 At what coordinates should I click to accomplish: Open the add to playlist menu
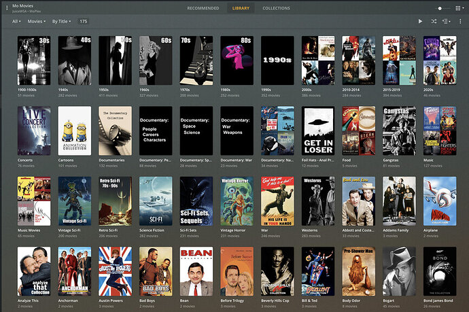(x=446, y=21)
